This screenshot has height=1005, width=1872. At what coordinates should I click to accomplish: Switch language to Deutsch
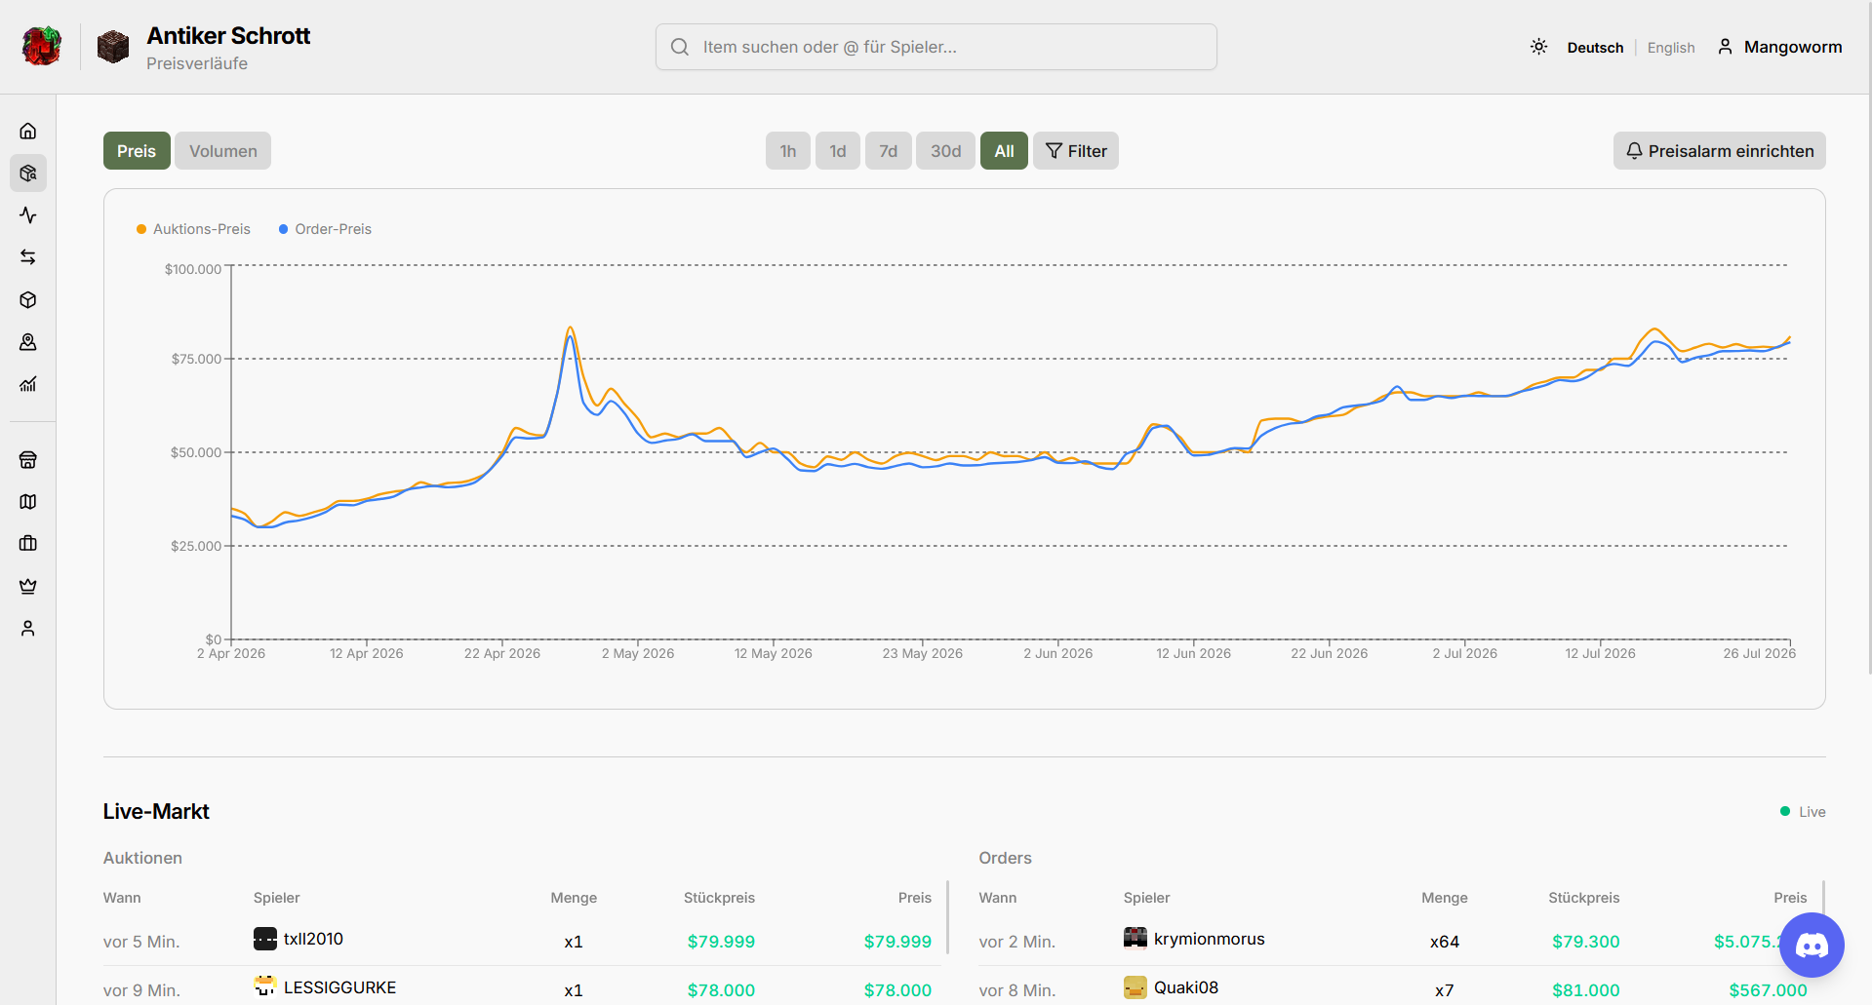click(1595, 48)
